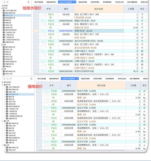The image size is (151, 161).
Task: Click the 人防强电工程 icon in upper tree
Action: pos(4,35)
